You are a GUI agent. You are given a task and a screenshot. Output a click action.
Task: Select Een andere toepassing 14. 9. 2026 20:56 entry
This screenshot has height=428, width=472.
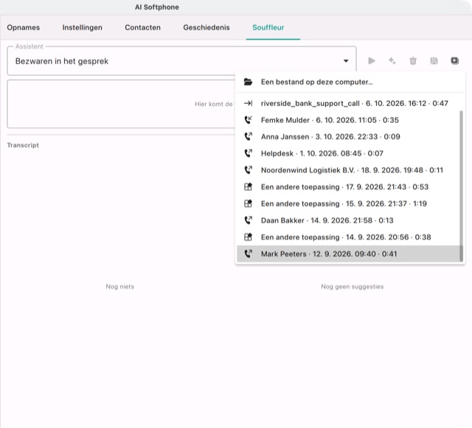click(x=348, y=237)
